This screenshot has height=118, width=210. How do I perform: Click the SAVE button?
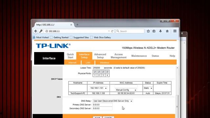[x=97, y=117]
